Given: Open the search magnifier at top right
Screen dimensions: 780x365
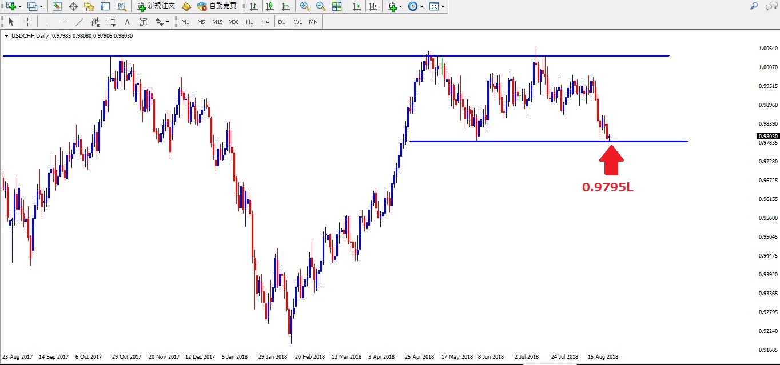Looking at the screenshot, I should point(754,6).
